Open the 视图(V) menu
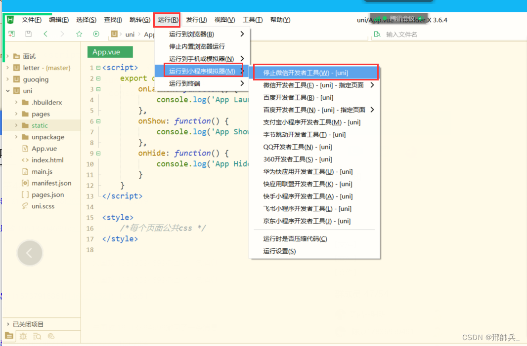This screenshot has width=527, height=346. point(225,20)
